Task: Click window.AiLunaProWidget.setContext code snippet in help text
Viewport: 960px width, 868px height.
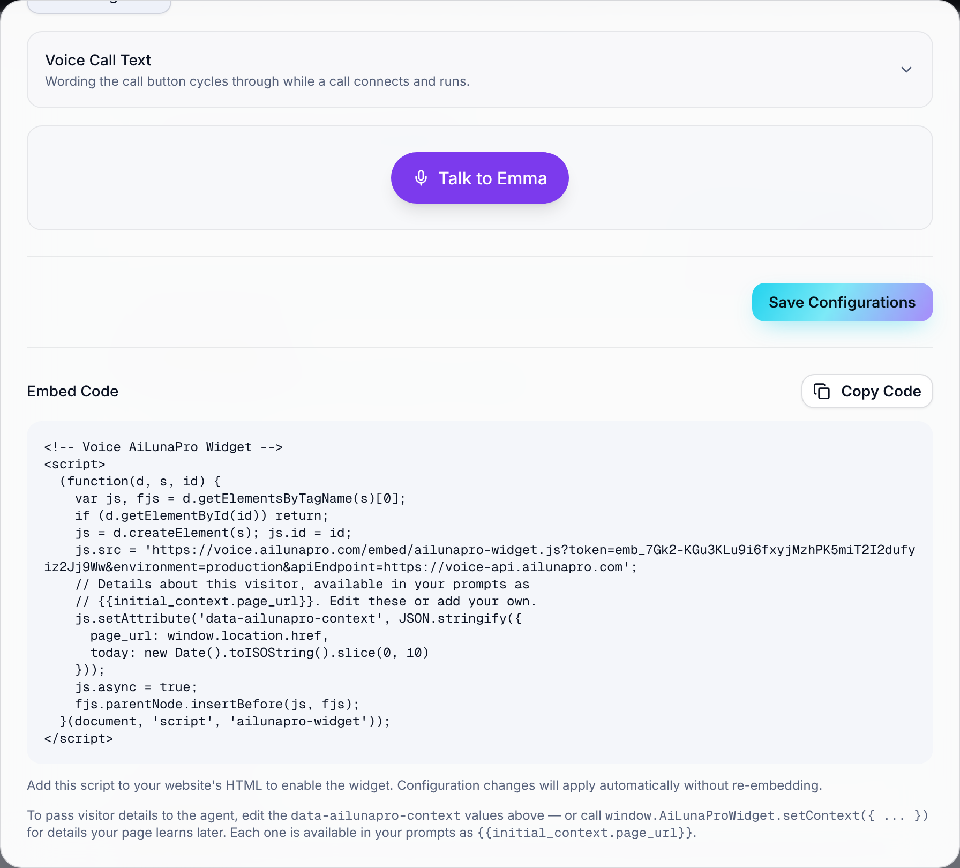Action: coord(767,815)
